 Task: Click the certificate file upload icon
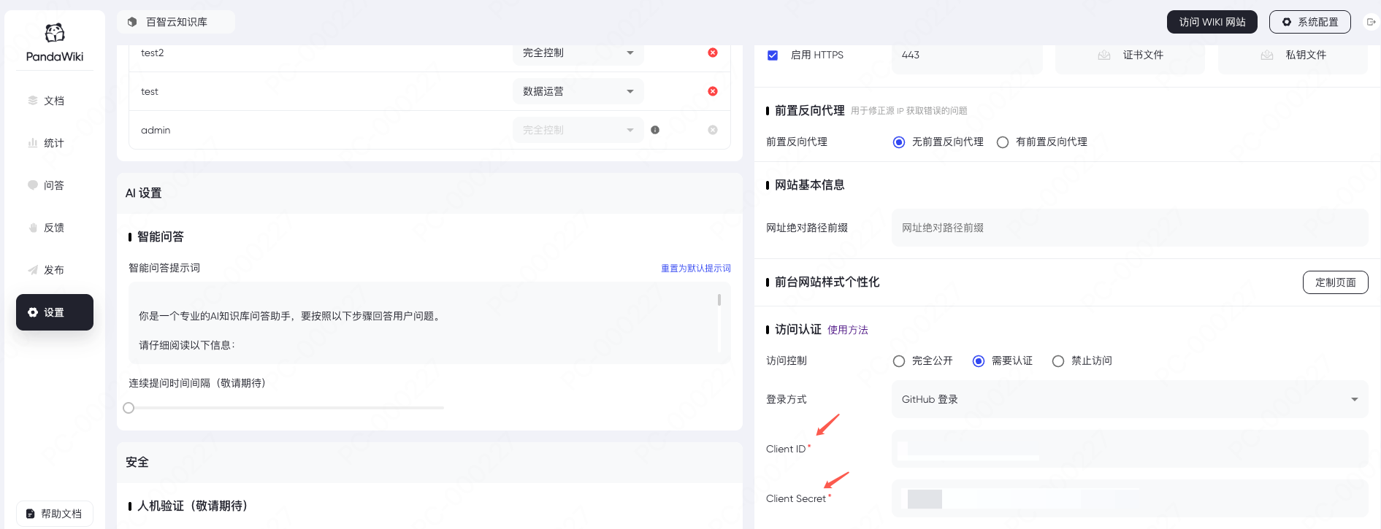pyautogui.click(x=1104, y=55)
